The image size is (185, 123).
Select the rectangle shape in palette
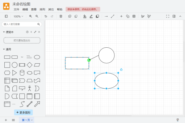click(7, 57)
